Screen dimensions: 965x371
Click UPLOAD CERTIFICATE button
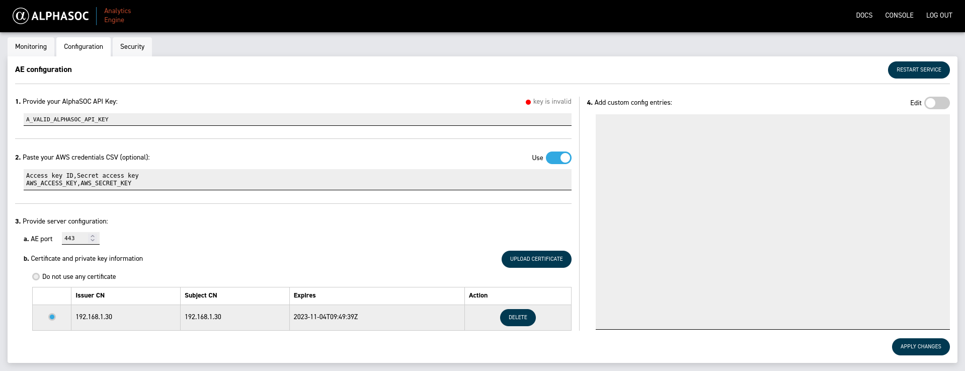click(x=536, y=259)
